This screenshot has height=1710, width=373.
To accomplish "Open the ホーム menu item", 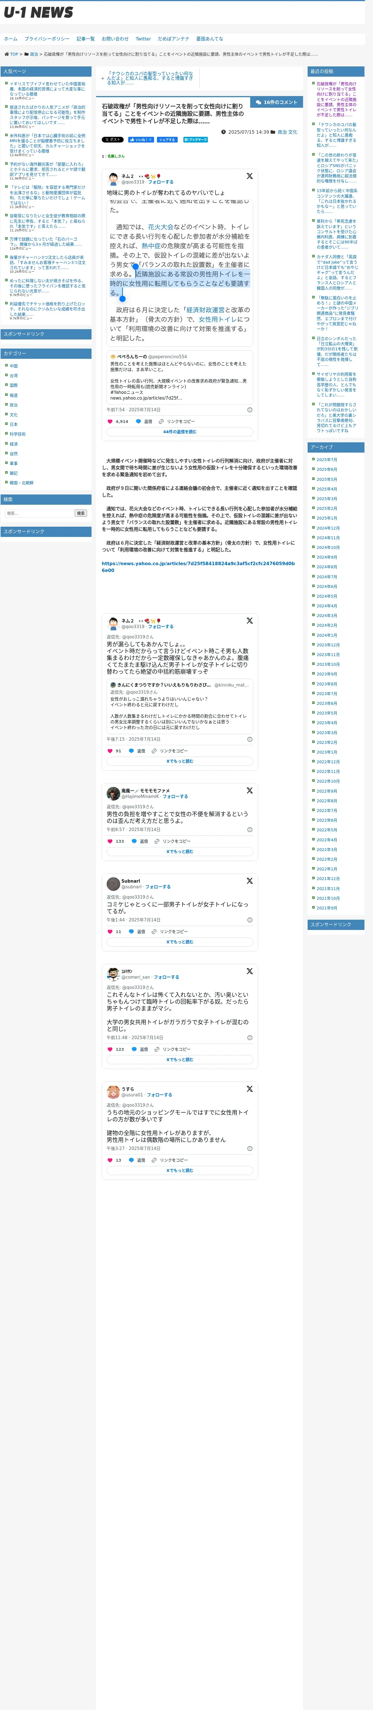I will click(11, 39).
